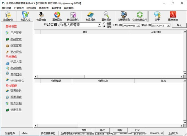The image size is (187, 136).
Task: Expand the 产品类别 dropdown arrow
Action: coord(99,25)
